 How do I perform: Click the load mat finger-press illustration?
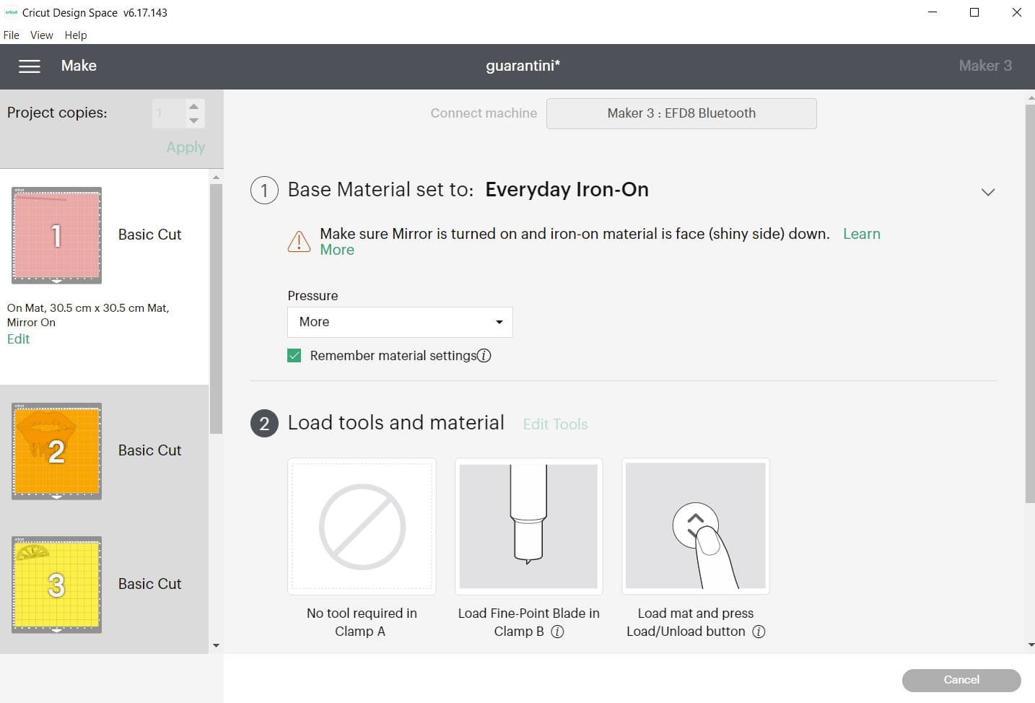tap(696, 526)
